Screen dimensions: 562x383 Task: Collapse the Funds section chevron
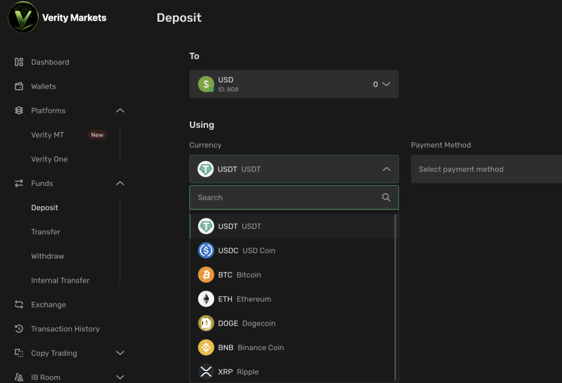coord(120,183)
